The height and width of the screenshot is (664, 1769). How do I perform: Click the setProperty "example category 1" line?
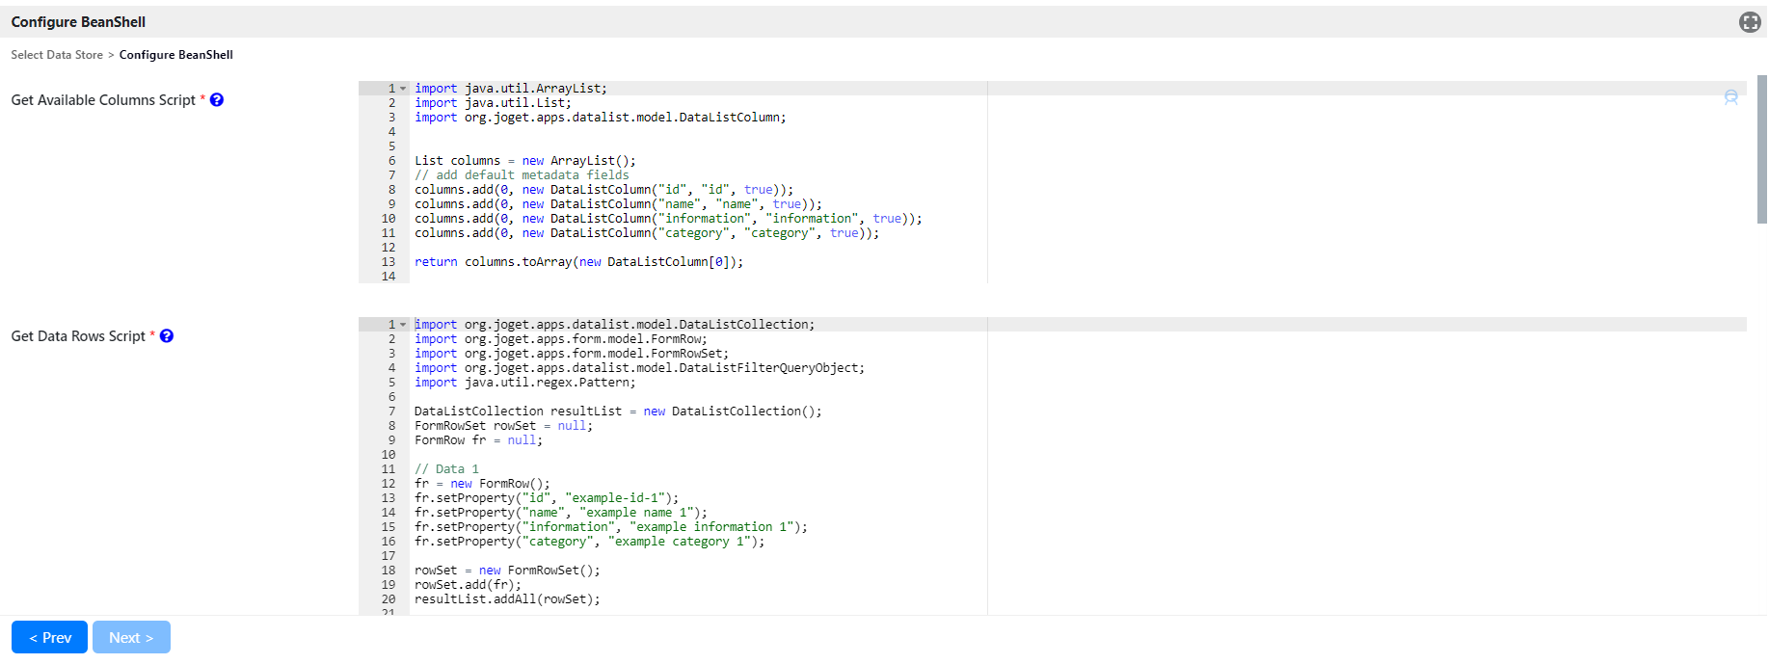click(x=590, y=542)
